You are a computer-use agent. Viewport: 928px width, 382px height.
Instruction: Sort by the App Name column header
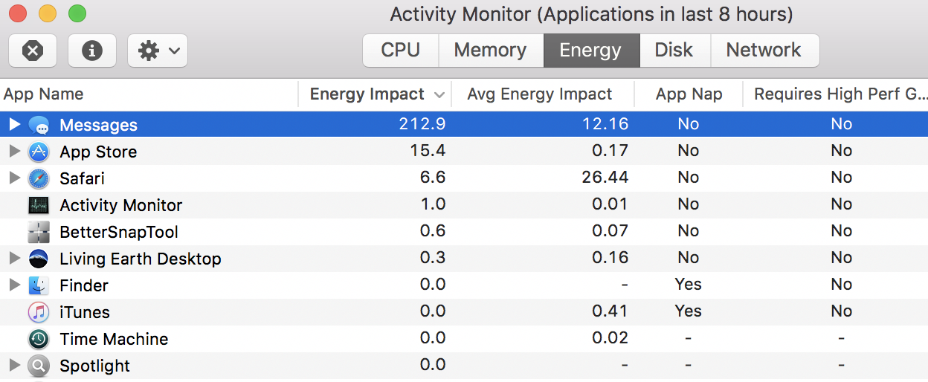[x=149, y=94]
